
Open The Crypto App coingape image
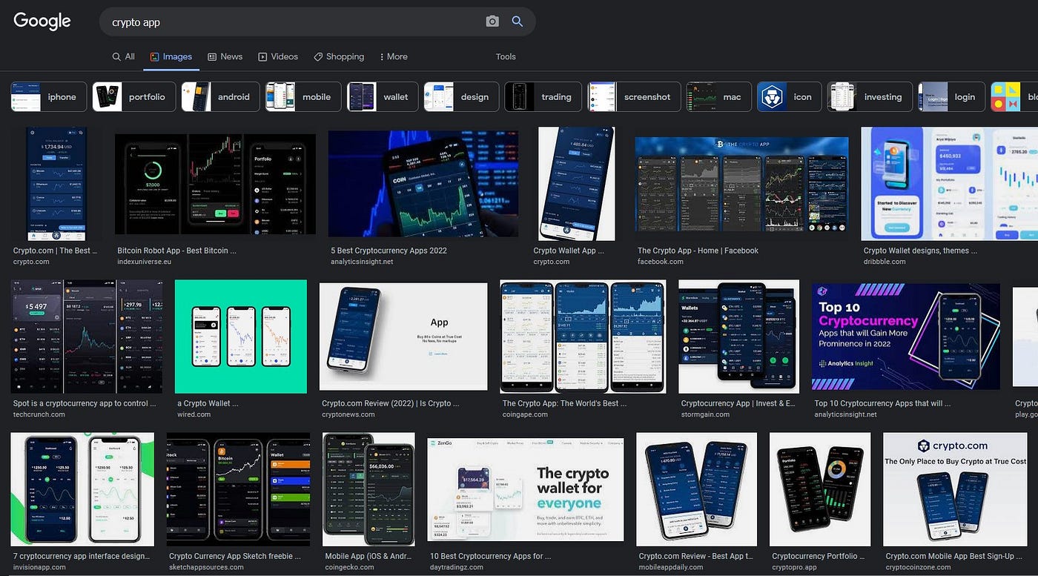pyautogui.click(x=583, y=337)
